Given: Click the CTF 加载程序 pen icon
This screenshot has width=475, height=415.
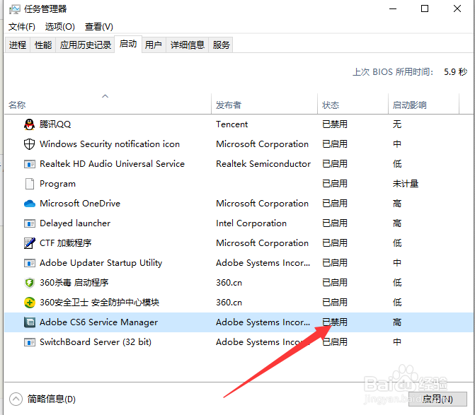Looking at the screenshot, I should [x=30, y=243].
